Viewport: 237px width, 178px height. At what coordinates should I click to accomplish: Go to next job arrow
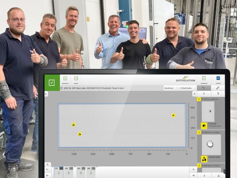point(193,169)
